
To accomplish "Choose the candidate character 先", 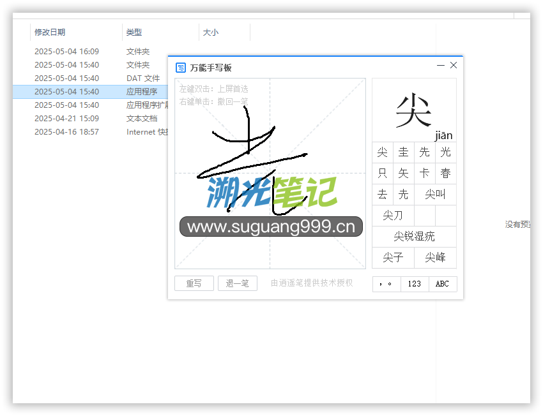I will (x=425, y=152).
